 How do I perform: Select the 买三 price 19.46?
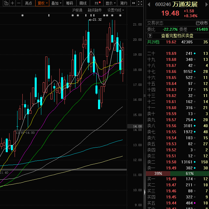coord(171,191)
